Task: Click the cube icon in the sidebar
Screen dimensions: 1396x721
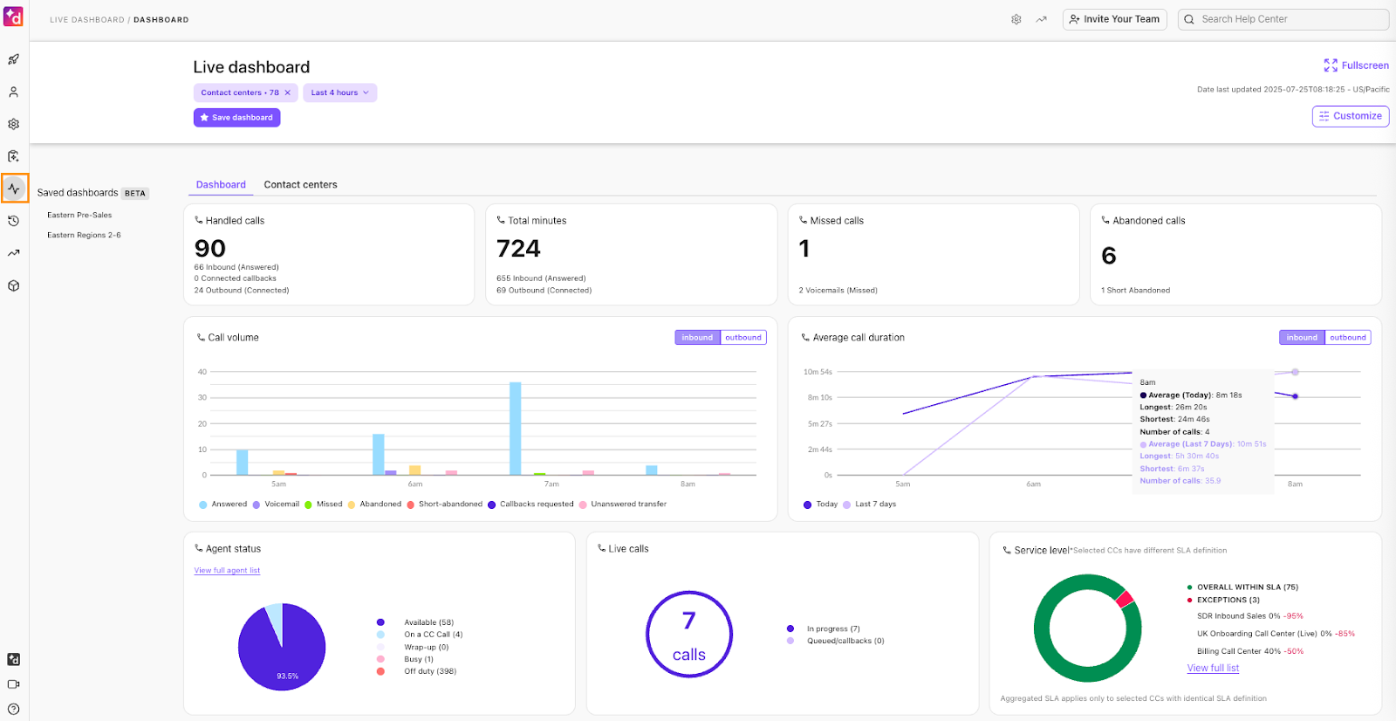Action: click(x=13, y=285)
